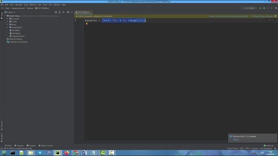The image size is (278, 156).
Task: Open the Help menu
Action: click(x=64, y=5)
